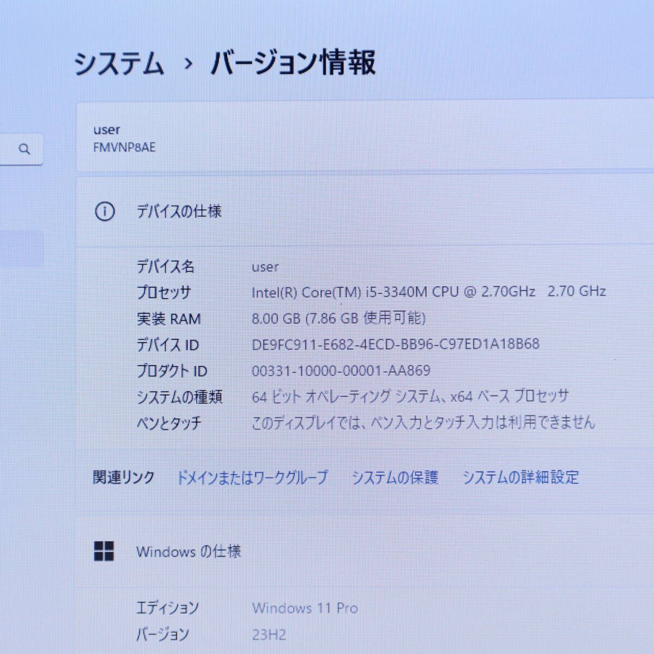654x654 pixels.
Task: Collapse the Windows の仕様 section header
Action: click(365, 551)
